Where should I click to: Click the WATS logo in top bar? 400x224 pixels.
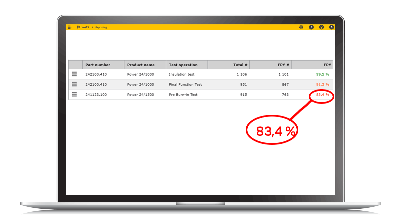[83, 27]
